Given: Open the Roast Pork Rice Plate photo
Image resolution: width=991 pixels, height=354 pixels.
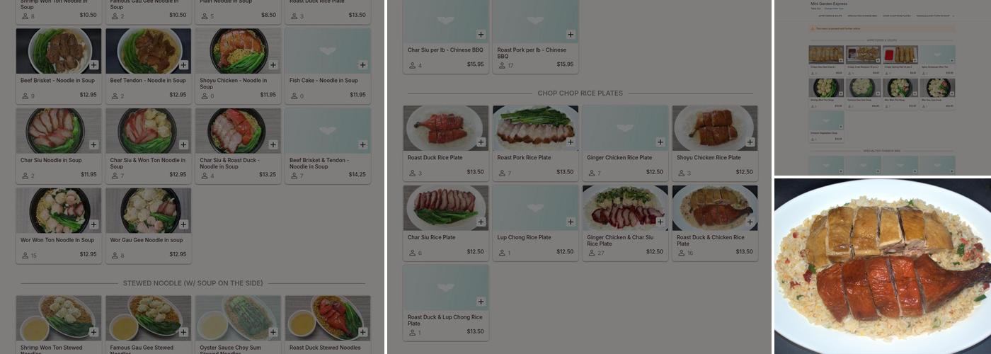Looking at the screenshot, I should 536,128.
